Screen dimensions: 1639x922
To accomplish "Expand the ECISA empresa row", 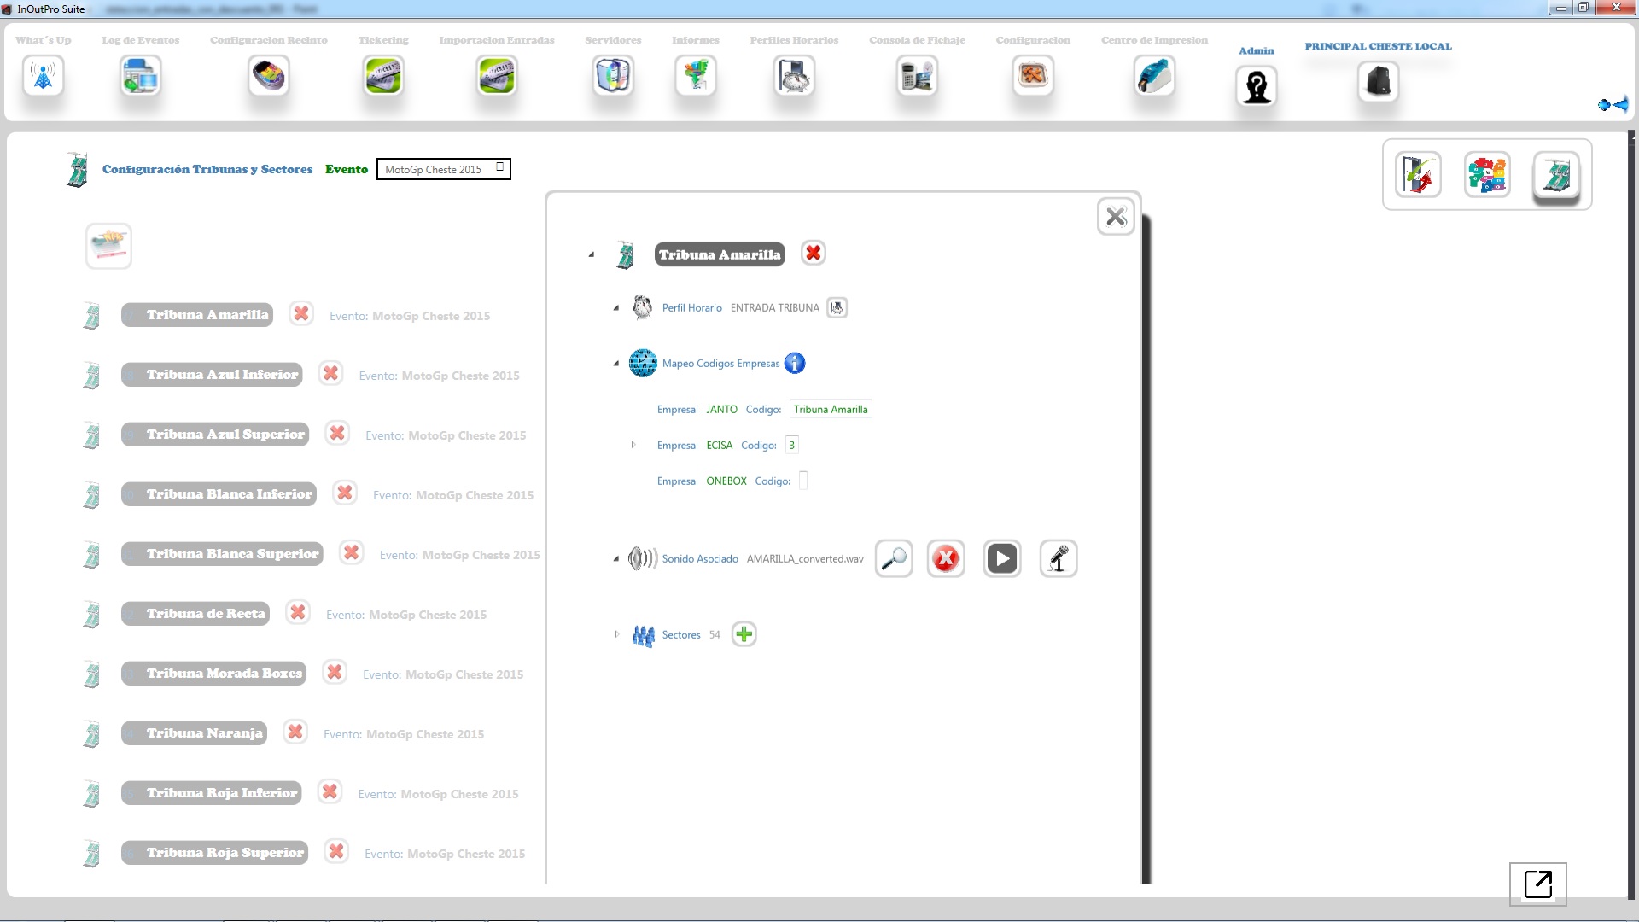I will [633, 445].
